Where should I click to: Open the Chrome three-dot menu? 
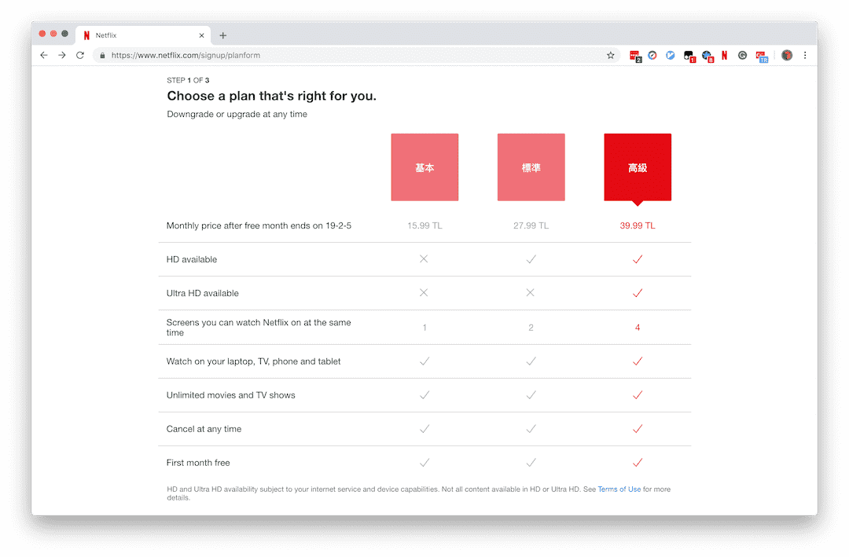(805, 56)
